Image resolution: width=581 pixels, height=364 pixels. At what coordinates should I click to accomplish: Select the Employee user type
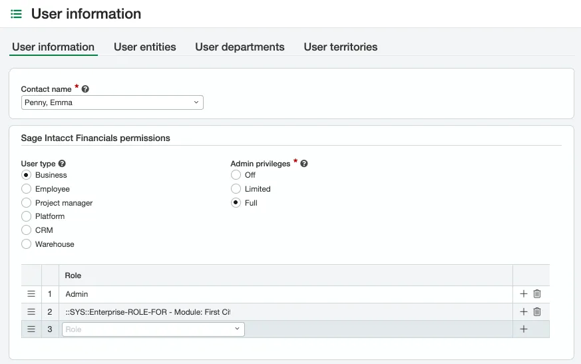[x=26, y=189]
